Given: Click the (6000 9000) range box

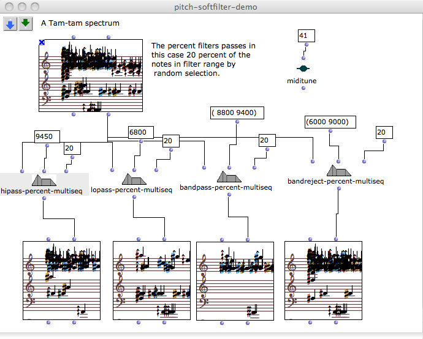Looking at the screenshot, I should 330,122.
